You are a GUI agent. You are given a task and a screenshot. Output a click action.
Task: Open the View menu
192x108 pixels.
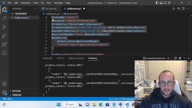point(35,3)
